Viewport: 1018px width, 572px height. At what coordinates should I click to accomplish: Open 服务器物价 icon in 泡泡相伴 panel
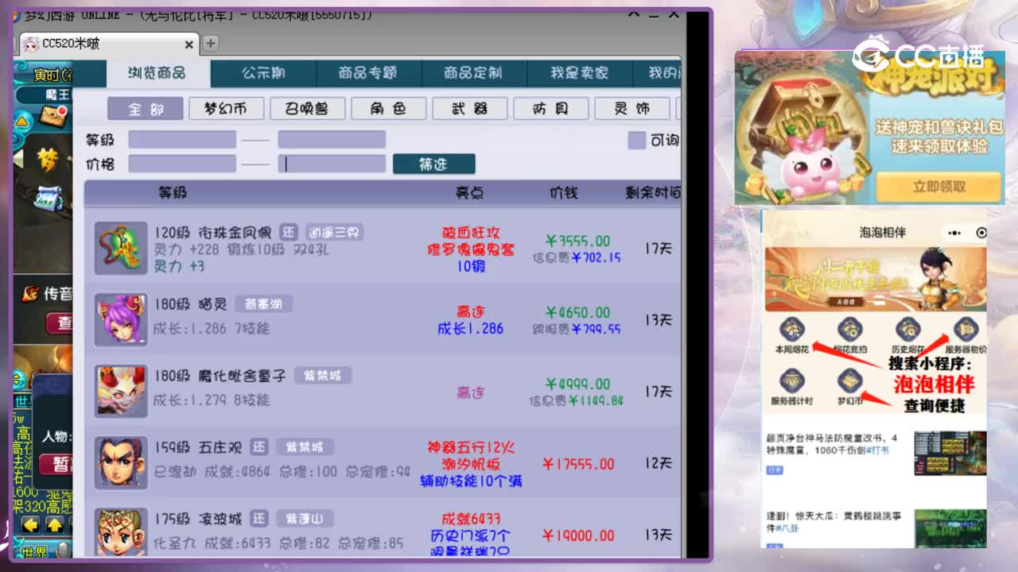(x=966, y=329)
